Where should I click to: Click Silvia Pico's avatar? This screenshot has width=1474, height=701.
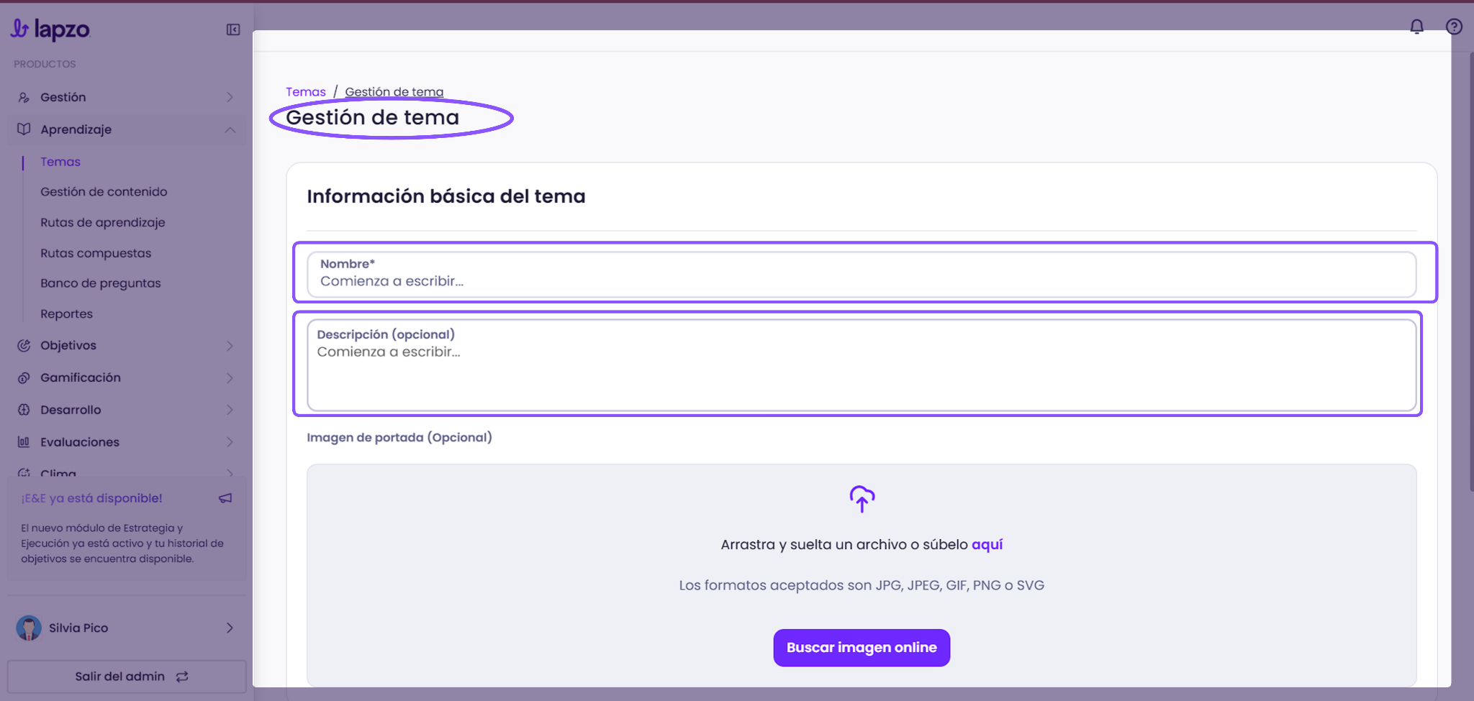coord(29,628)
